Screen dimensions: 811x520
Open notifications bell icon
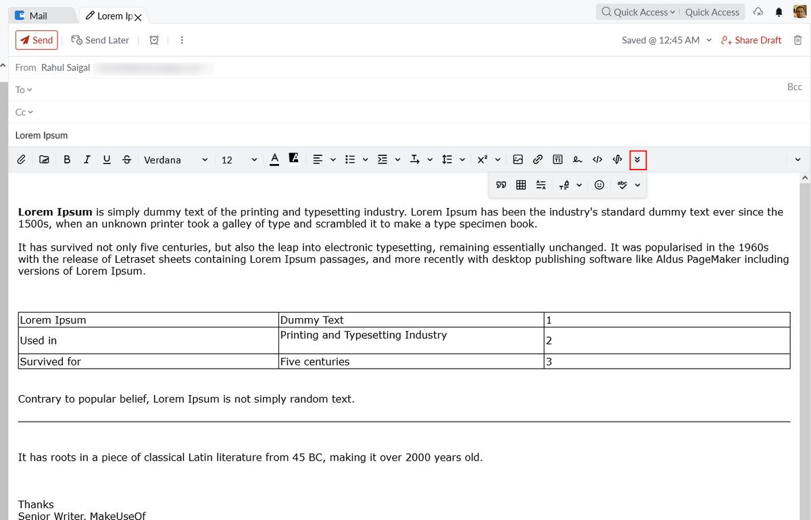[779, 11]
